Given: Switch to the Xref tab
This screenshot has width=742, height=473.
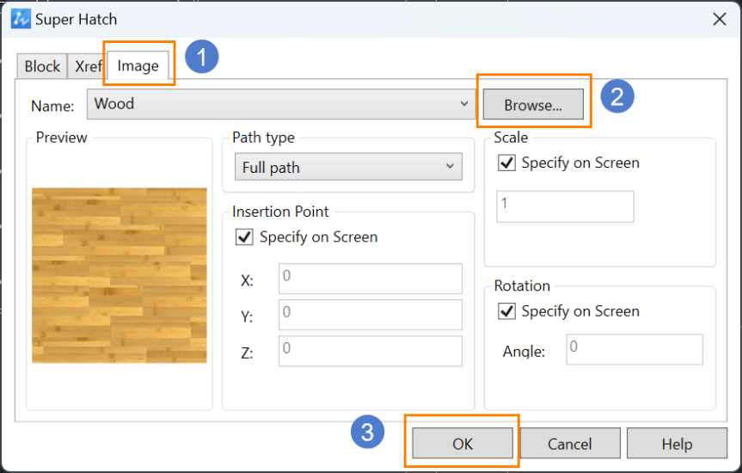Looking at the screenshot, I should pyautogui.click(x=88, y=66).
